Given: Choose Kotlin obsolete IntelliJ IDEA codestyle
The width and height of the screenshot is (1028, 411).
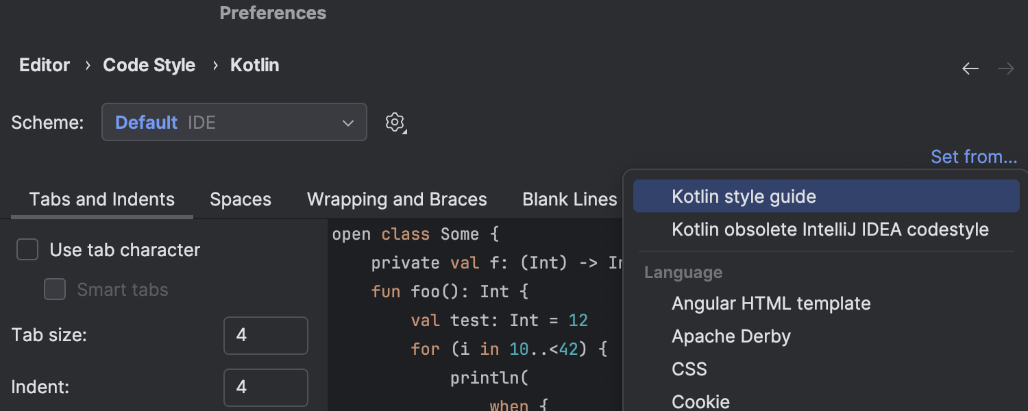Looking at the screenshot, I should pyautogui.click(x=827, y=229).
